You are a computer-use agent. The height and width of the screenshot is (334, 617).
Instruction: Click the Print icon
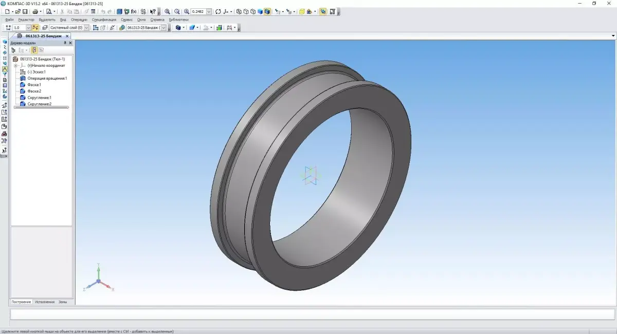click(x=35, y=11)
